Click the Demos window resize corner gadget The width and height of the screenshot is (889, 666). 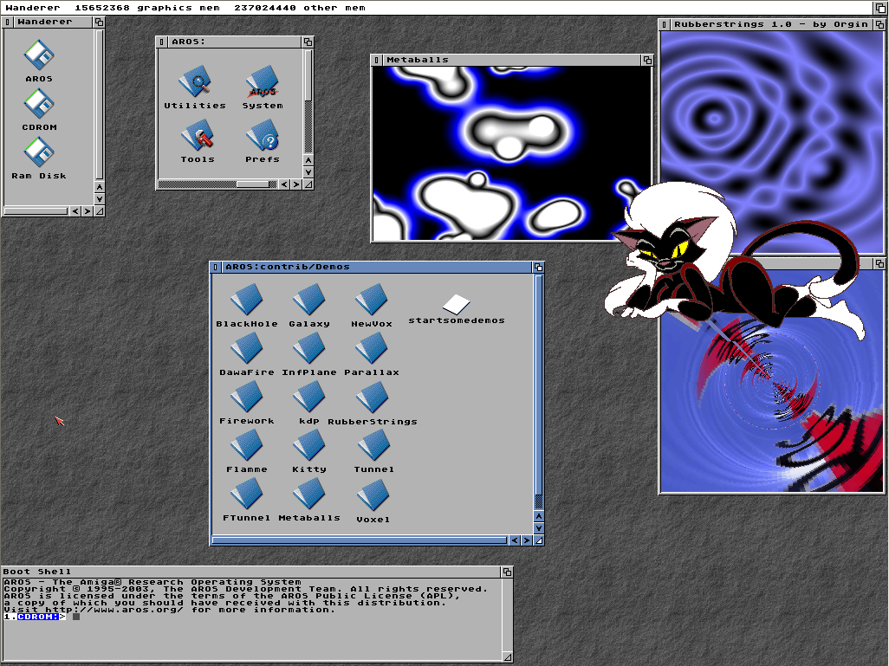(539, 540)
